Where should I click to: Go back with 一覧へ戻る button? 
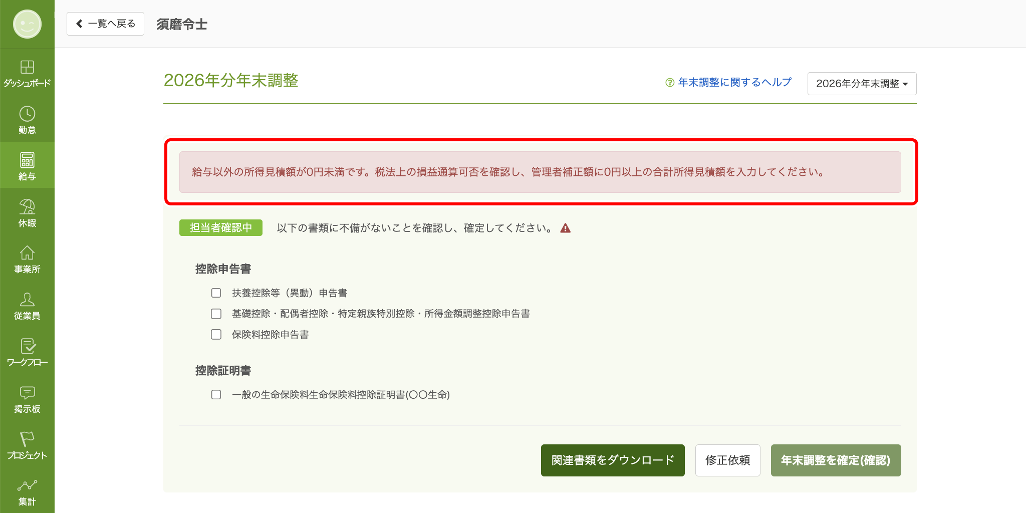pos(105,24)
